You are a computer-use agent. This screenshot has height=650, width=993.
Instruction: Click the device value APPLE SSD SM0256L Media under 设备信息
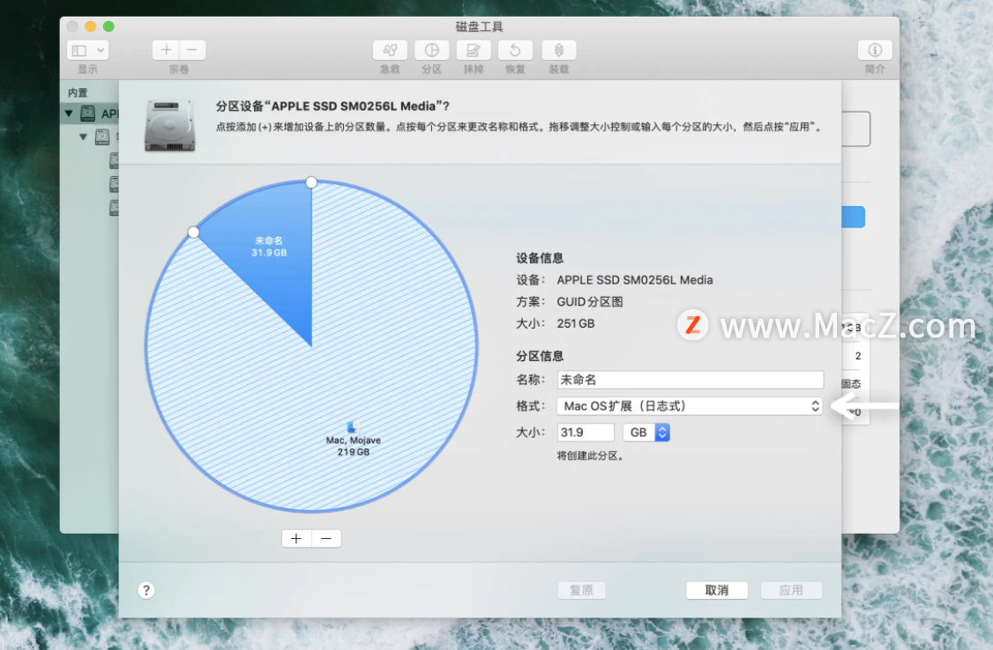click(x=635, y=279)
